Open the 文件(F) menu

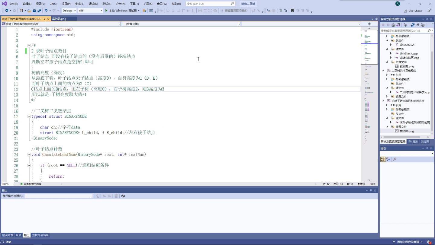click(14, 4)
